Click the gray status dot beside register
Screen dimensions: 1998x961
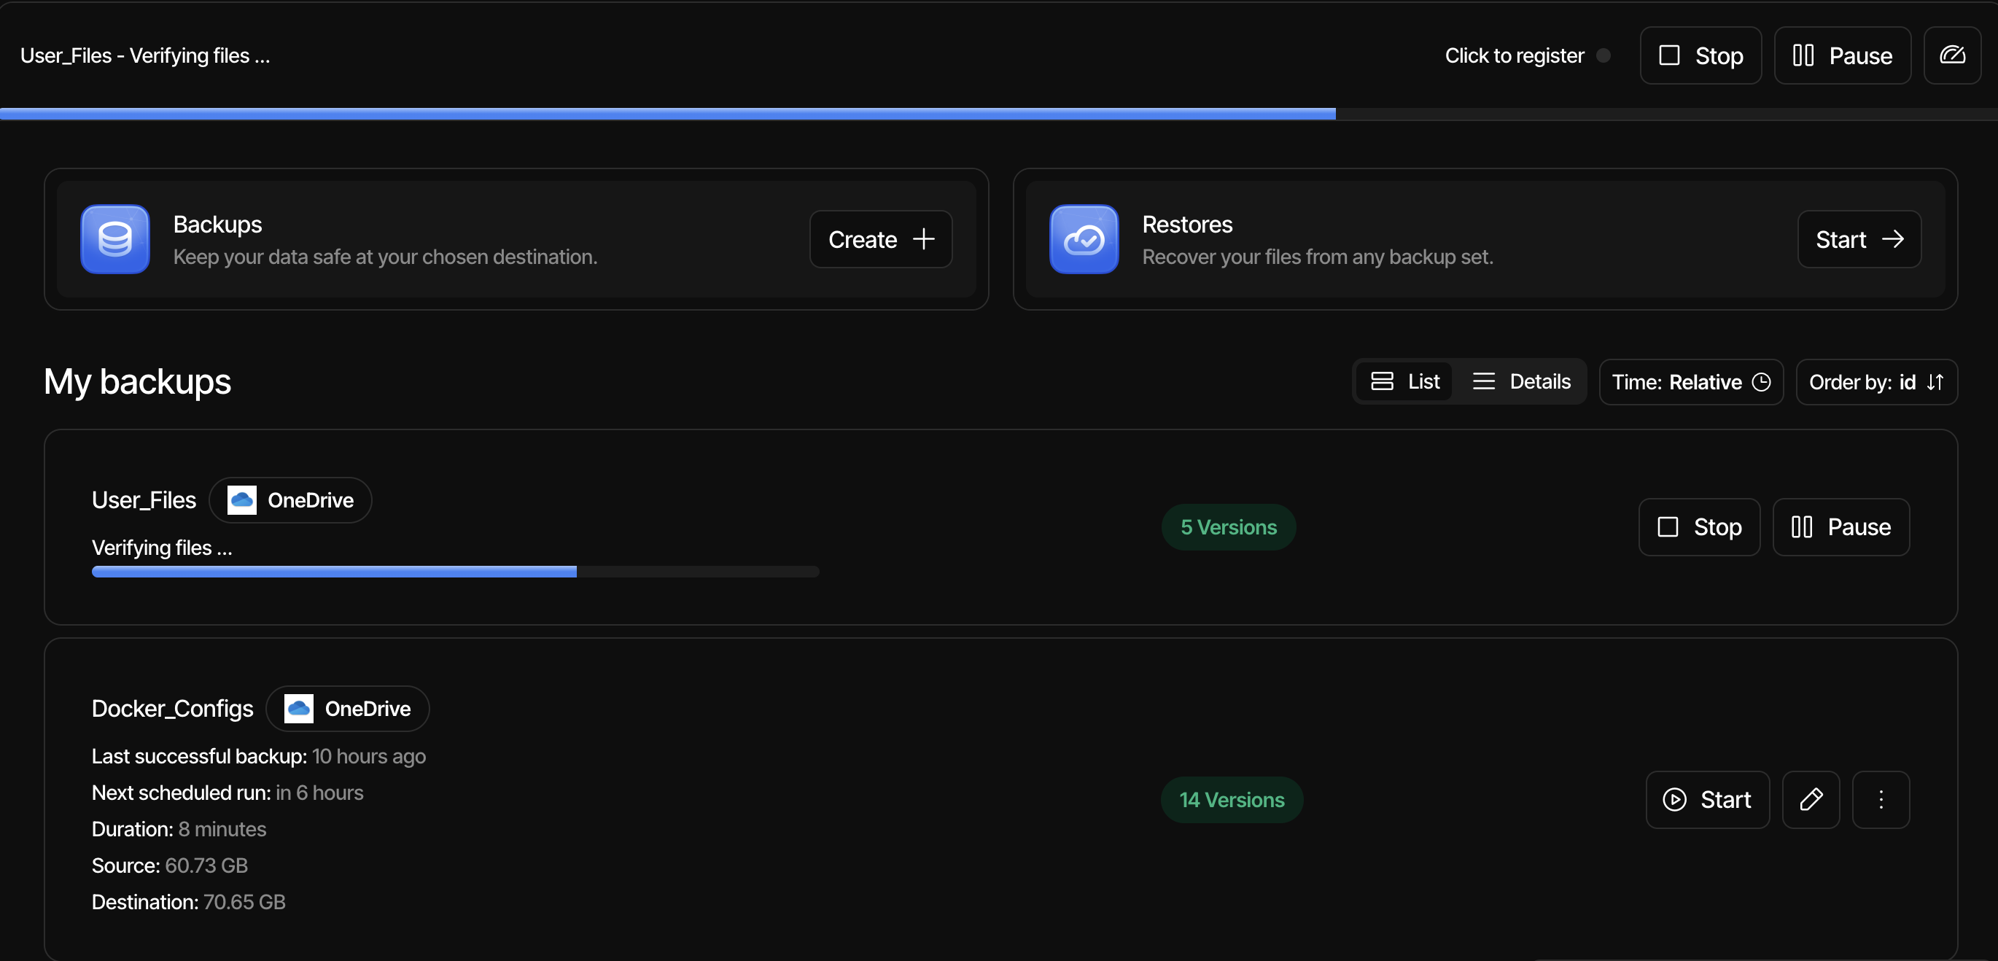(1604, 56)
